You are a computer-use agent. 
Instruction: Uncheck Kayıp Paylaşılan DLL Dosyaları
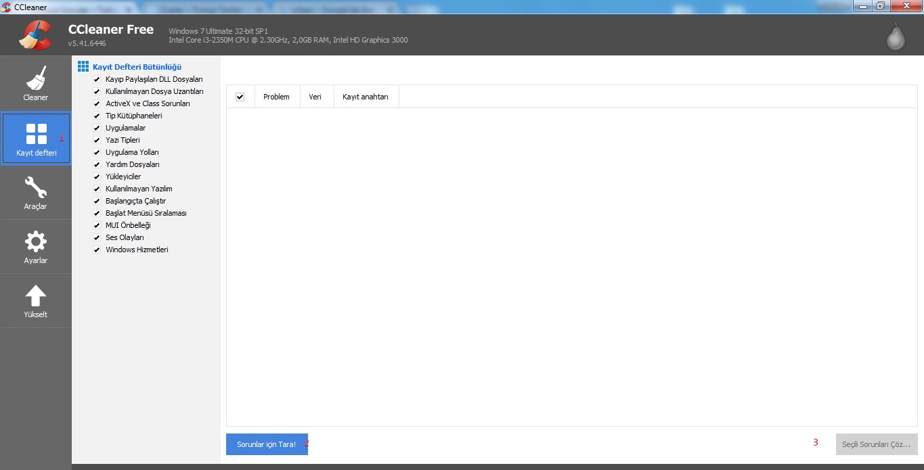tap(97, 79)
